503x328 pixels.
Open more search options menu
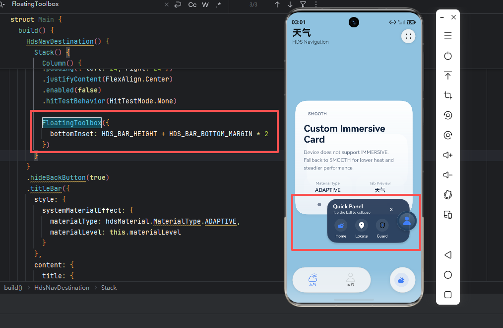click(x=316, y=4)
